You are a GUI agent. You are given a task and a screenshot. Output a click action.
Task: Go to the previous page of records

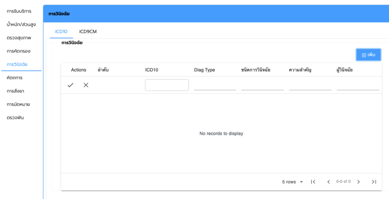tap(329, 182)
